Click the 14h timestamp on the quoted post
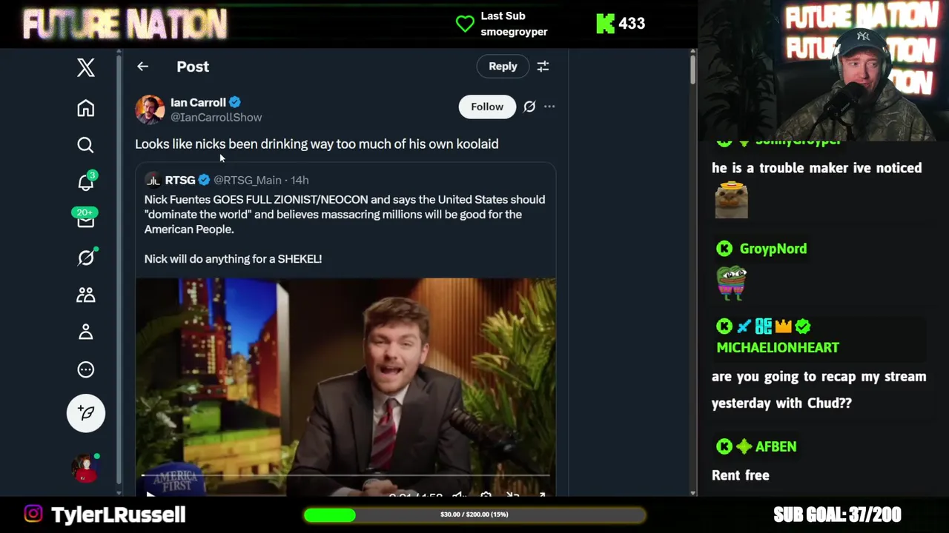Viewport: 949px width, 533px height. coord(300,180)
